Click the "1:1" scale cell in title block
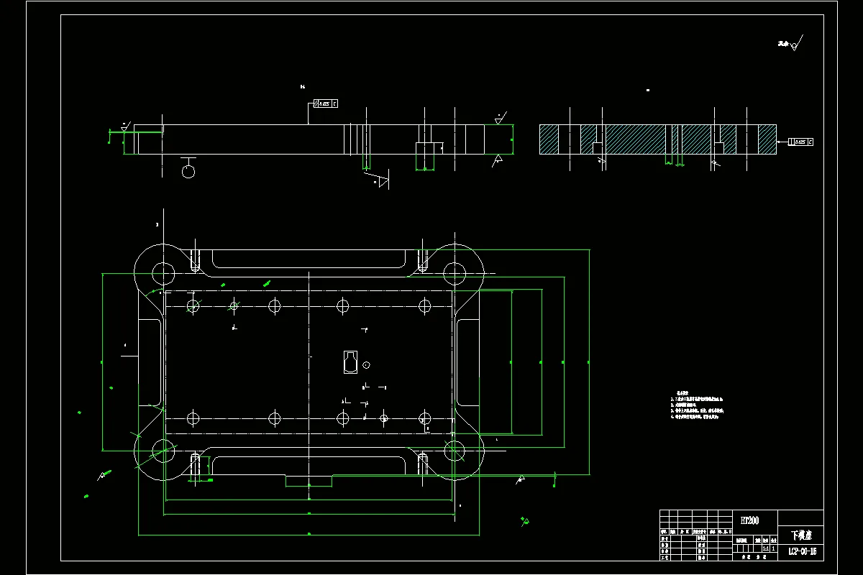The width and height of the screenshot is (863, 575). 766,548
